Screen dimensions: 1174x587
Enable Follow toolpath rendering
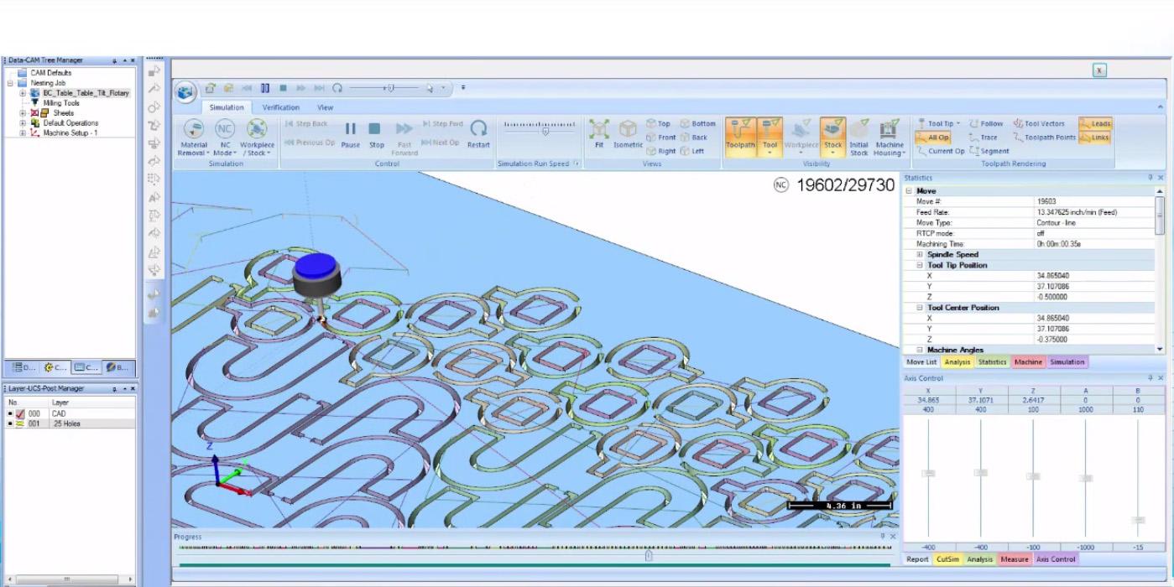point(986,123)
